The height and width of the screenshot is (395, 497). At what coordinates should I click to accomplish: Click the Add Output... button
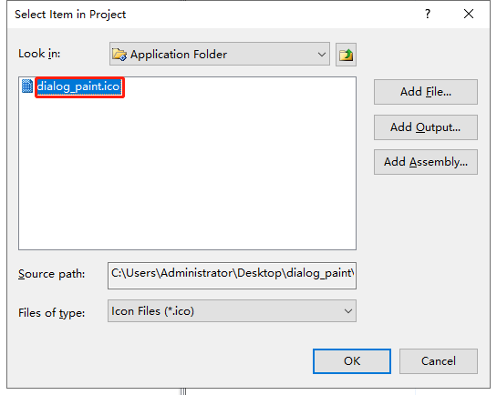(x=426, y=127)
